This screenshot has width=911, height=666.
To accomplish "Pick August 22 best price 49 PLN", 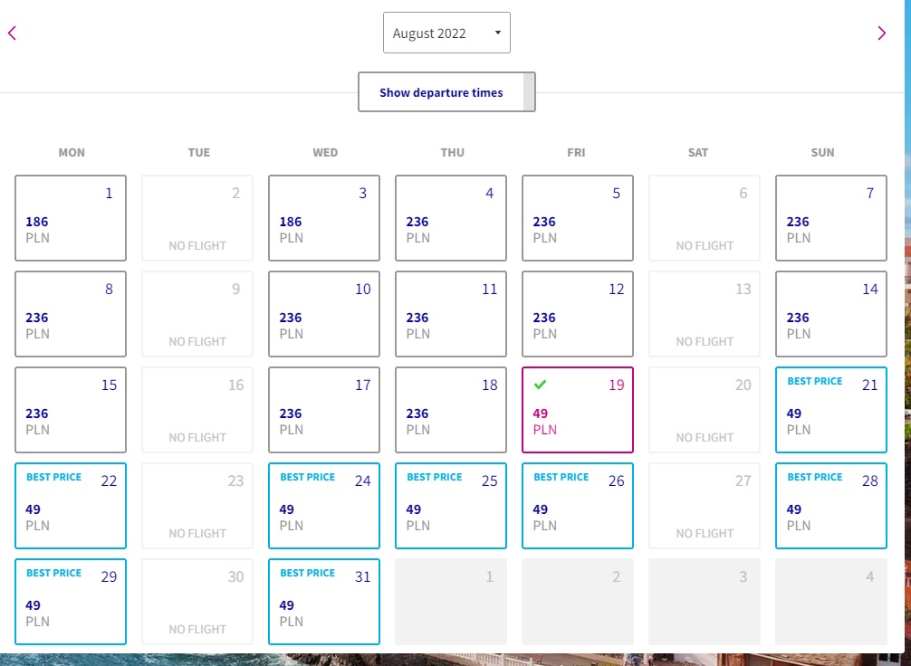I will click(71, 505).
